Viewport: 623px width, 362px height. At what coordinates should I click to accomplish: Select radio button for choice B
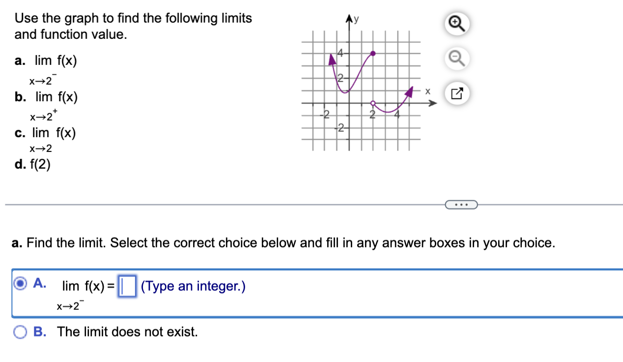click(21, 332)
